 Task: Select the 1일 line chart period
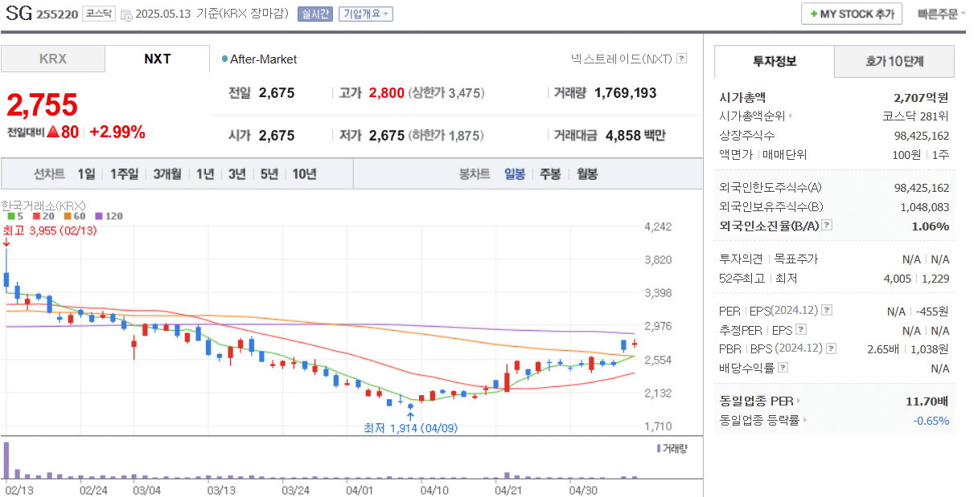[86, 174]
